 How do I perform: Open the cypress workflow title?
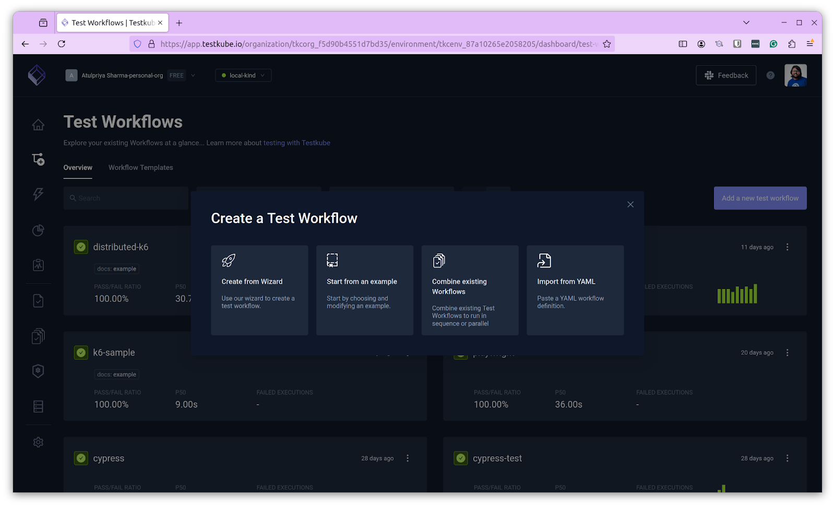point(109,458)
